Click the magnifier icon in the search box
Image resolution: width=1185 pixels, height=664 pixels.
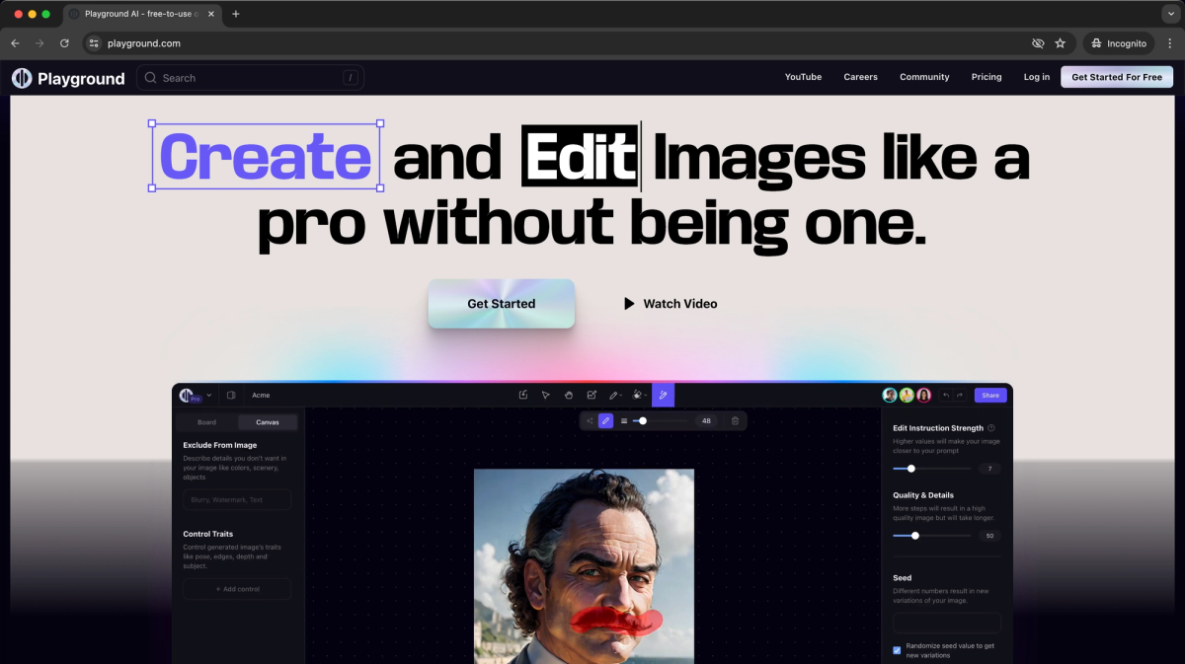151,78
